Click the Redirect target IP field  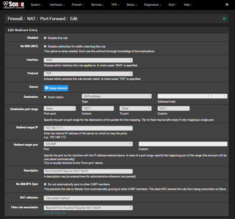click(88, 128)
